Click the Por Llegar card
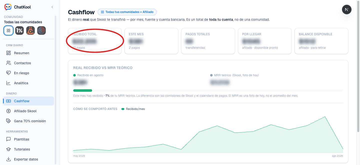Screen dimensions: 360x165 click(x=265, y=41)
